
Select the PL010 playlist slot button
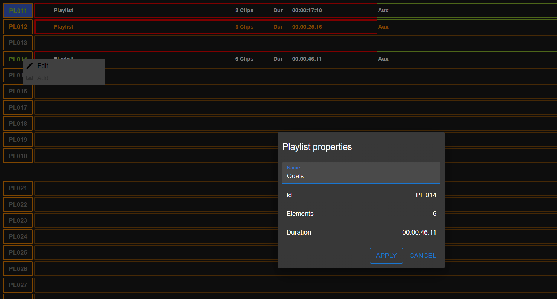point(18,156)
